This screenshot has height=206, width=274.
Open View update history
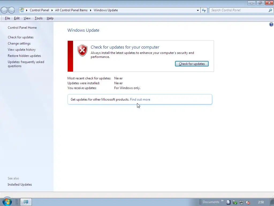pos(22,50)
